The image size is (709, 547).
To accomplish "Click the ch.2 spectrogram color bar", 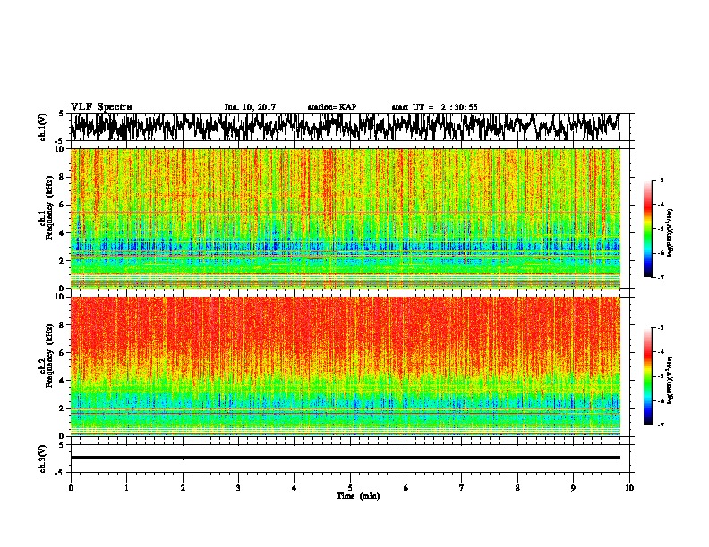I will [x=647, y=376].
